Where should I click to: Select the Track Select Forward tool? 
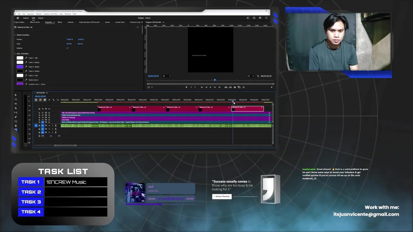pos(16,99)
